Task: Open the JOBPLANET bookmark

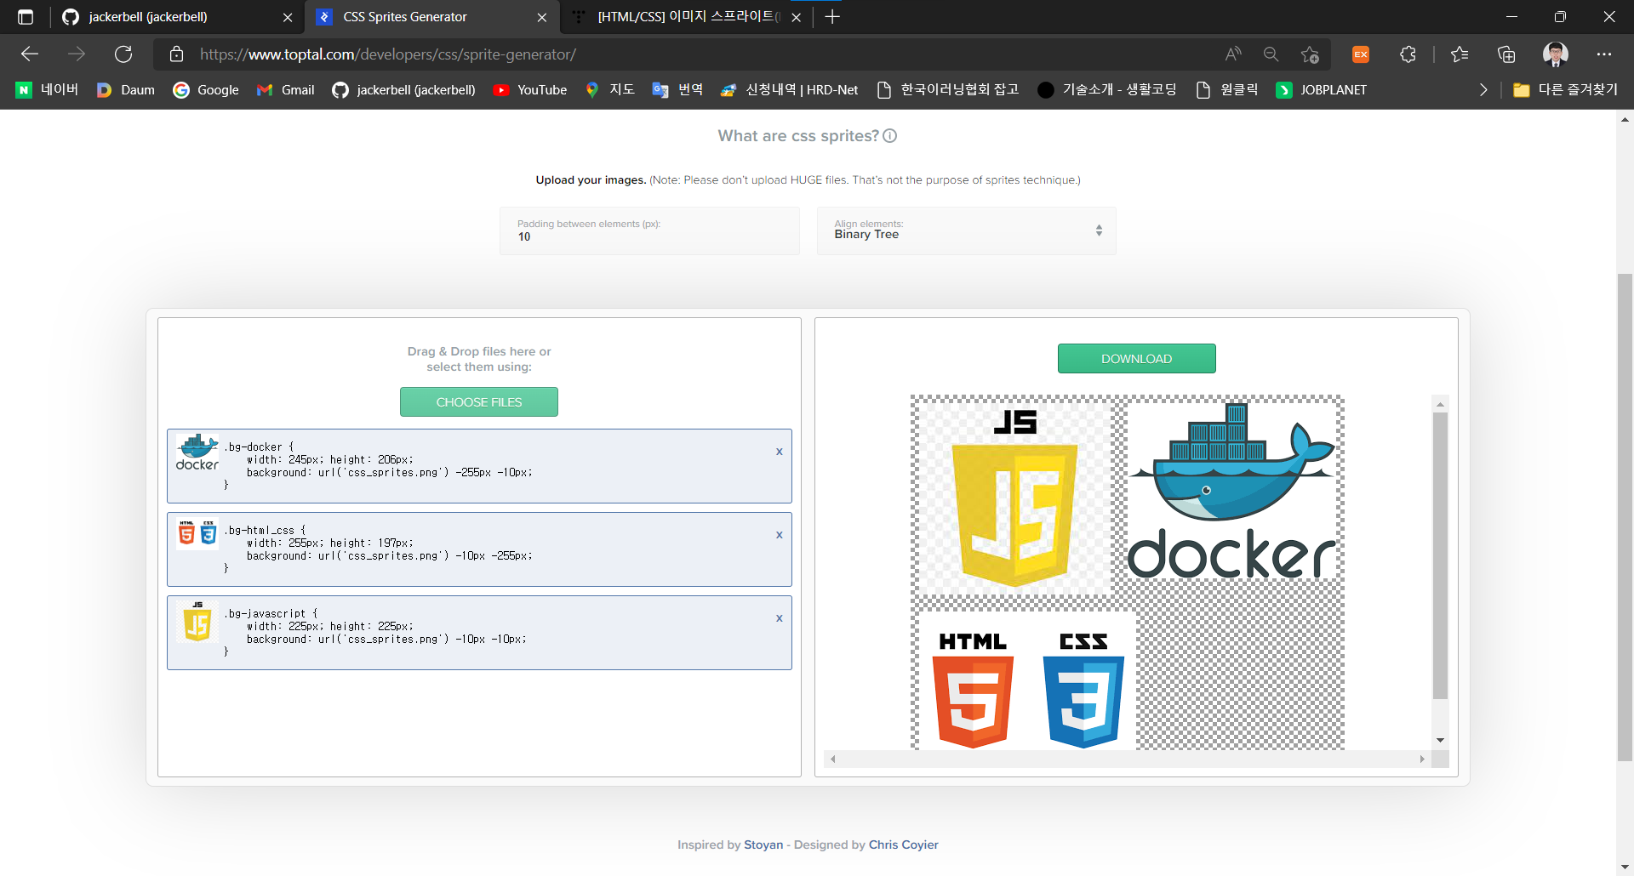Action: tap(1321, 90)
